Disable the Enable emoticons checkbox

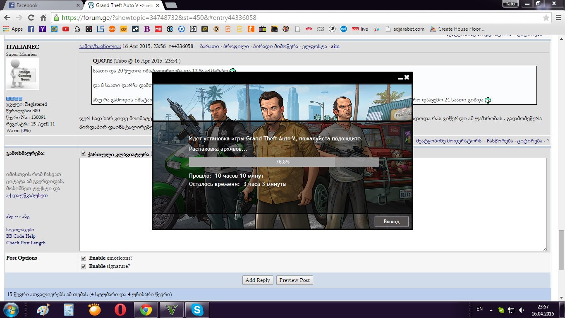click(x=84, y=258)
